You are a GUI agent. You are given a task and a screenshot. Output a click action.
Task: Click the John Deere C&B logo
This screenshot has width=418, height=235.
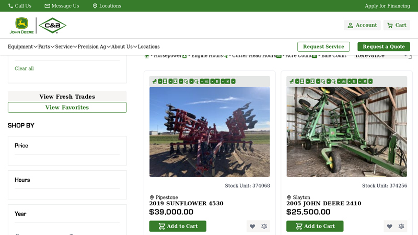[38, 25]
